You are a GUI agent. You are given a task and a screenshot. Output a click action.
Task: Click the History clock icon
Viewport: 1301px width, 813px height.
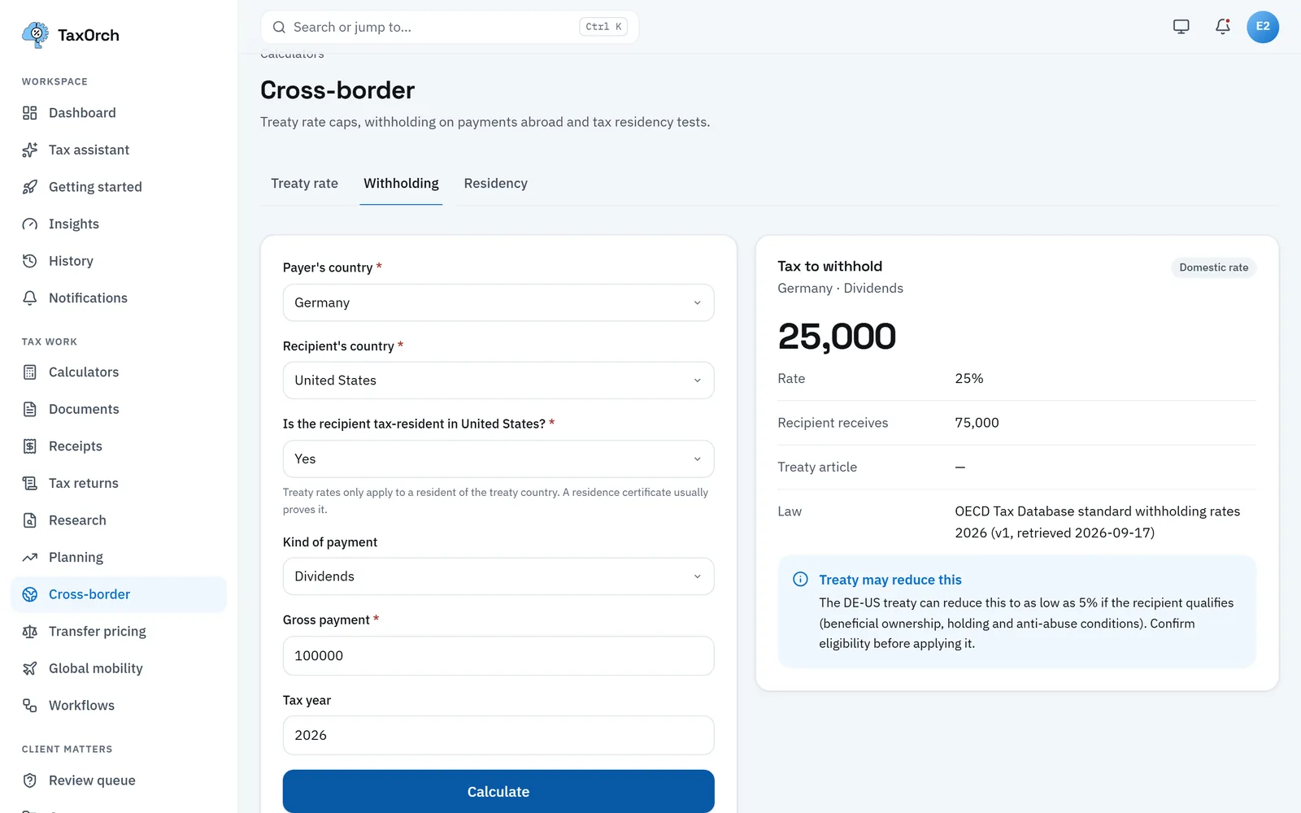pos(30,261)
